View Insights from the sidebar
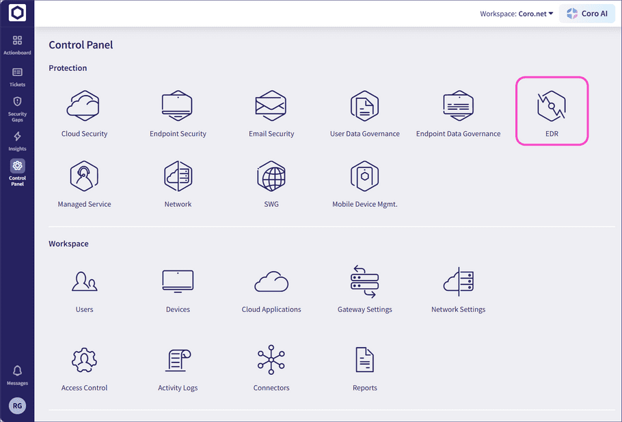The image size is (622, 422). coord(17,141)
